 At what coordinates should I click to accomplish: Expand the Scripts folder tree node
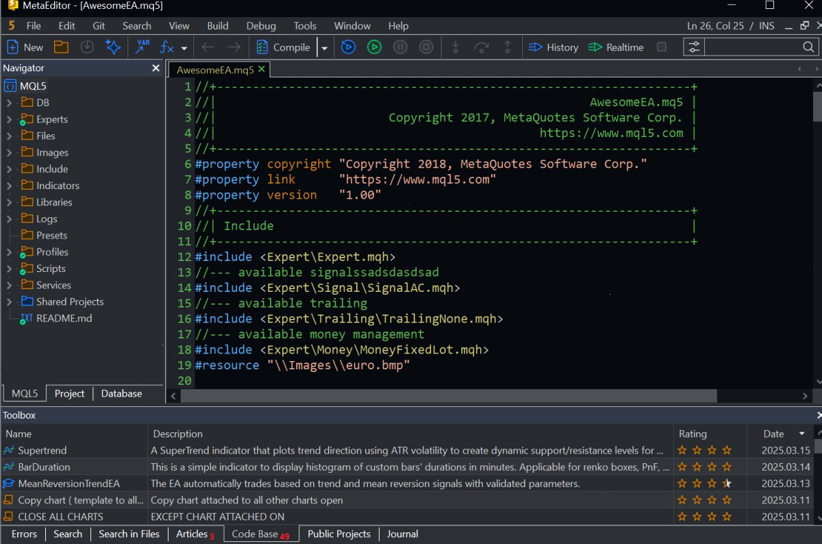coord(9,269)
